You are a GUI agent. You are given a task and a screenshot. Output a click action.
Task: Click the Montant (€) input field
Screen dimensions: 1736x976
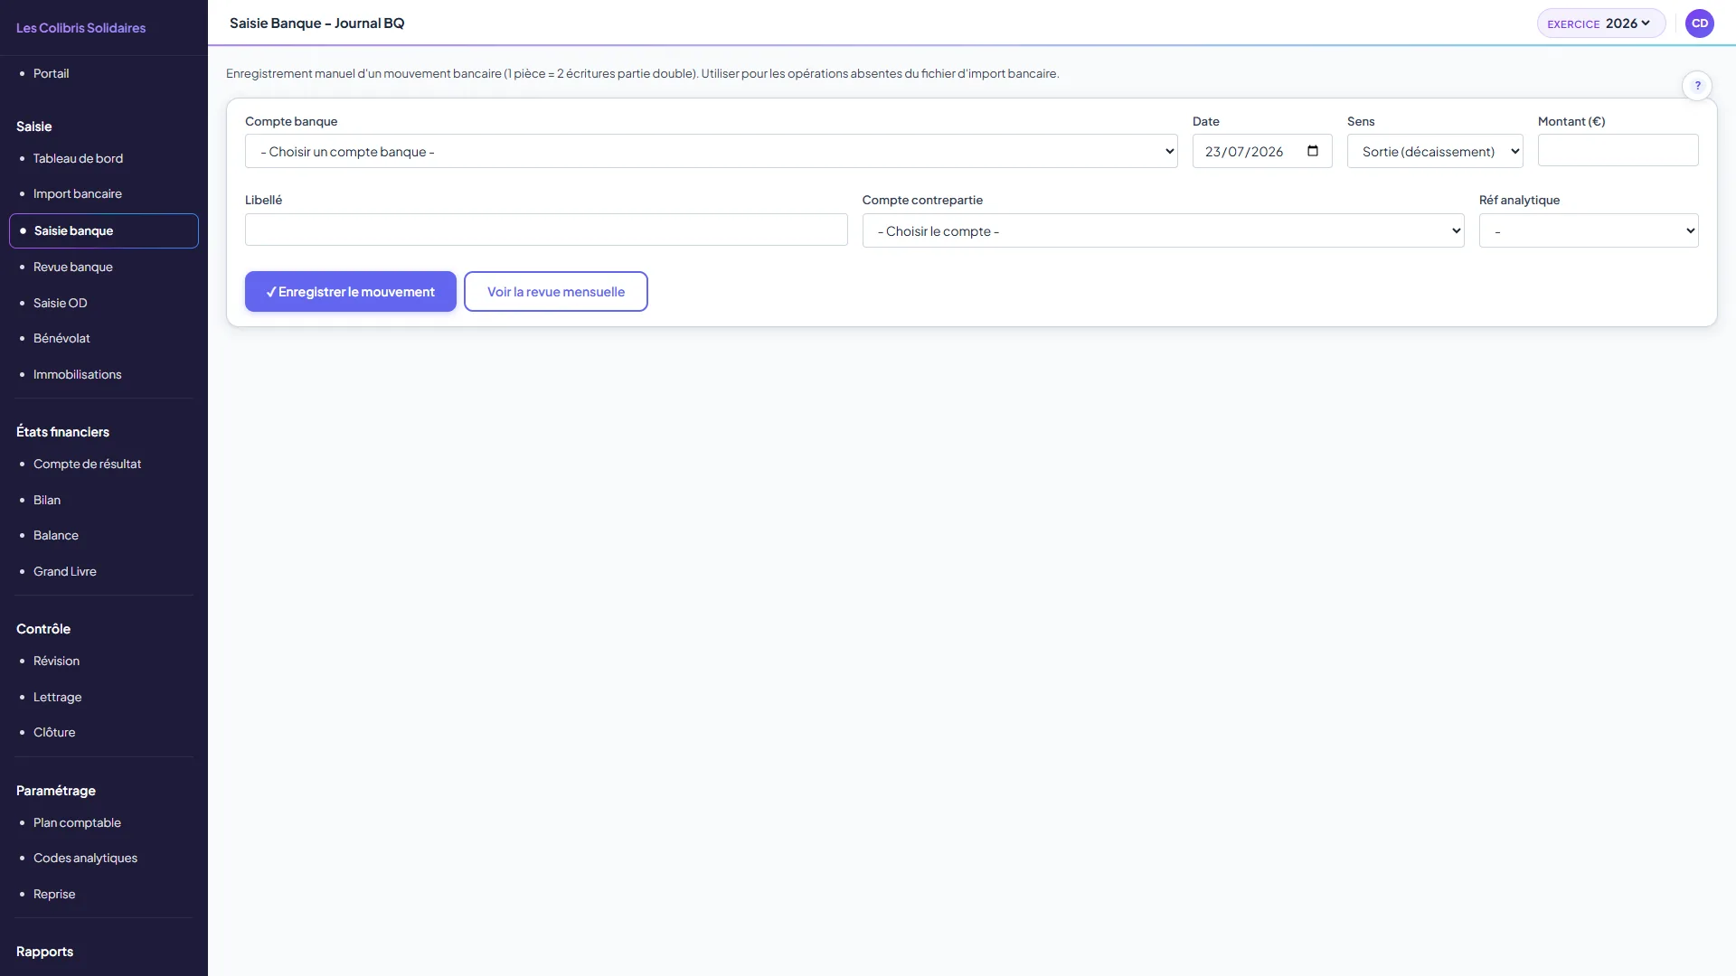pyautogui.click(x=1618, y=150)
